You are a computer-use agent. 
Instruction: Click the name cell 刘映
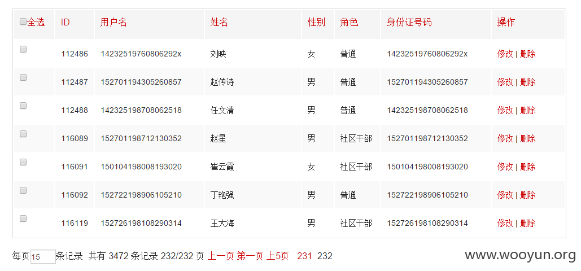[218, 54]
